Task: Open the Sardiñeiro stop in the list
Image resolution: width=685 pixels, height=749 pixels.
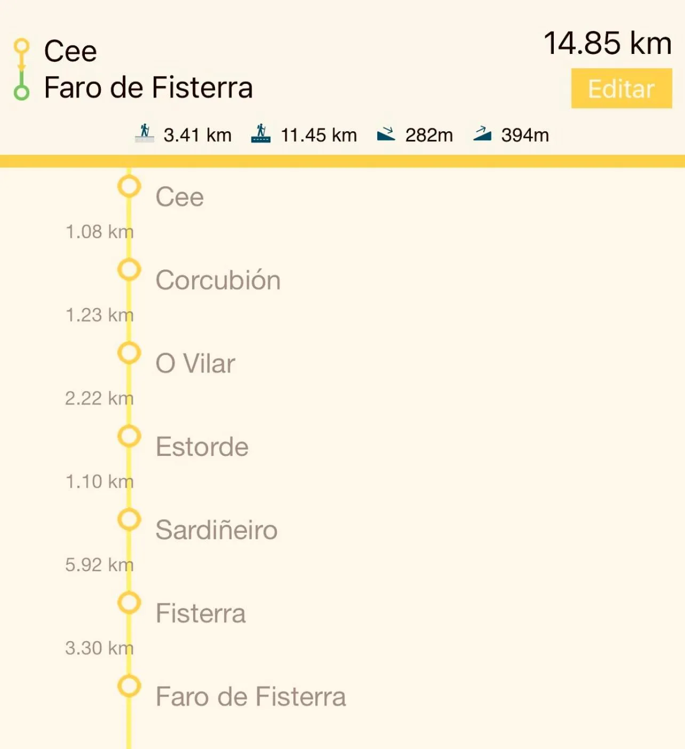Action: point(216,530)
